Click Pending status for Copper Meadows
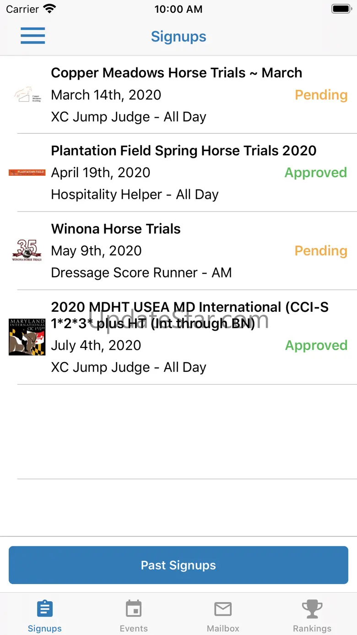 coord(321,95)
